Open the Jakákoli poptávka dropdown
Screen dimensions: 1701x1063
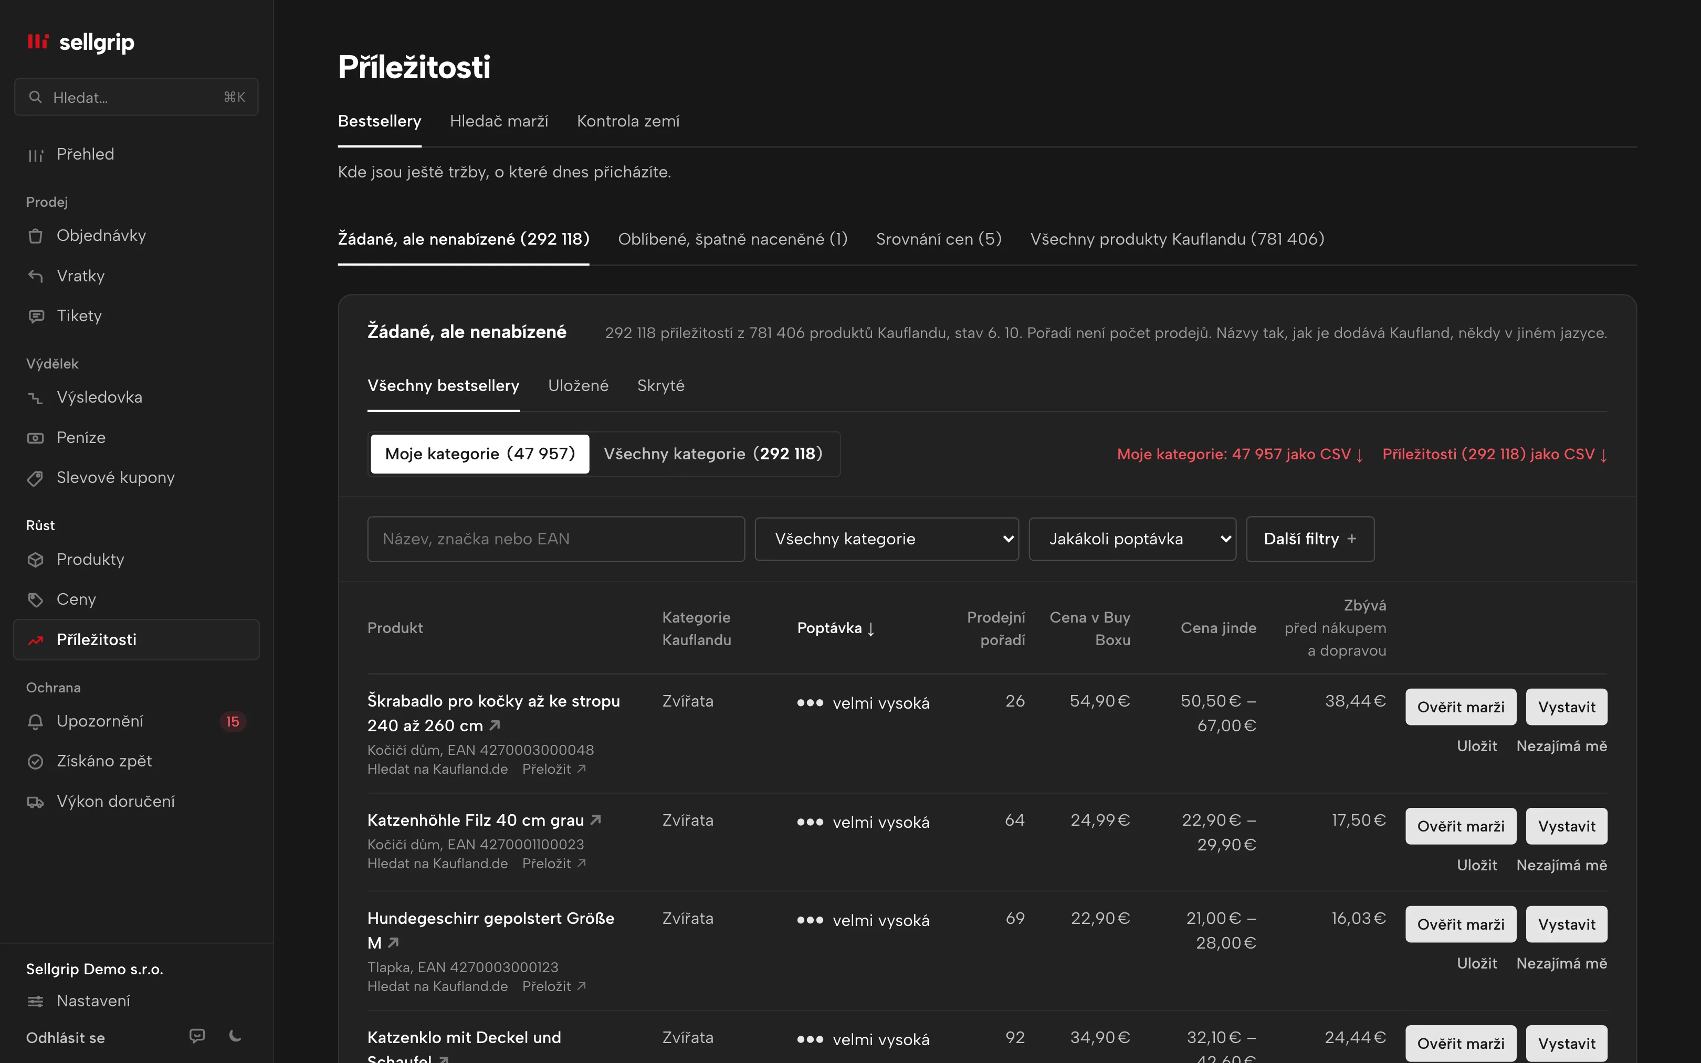pos(1132,539)
